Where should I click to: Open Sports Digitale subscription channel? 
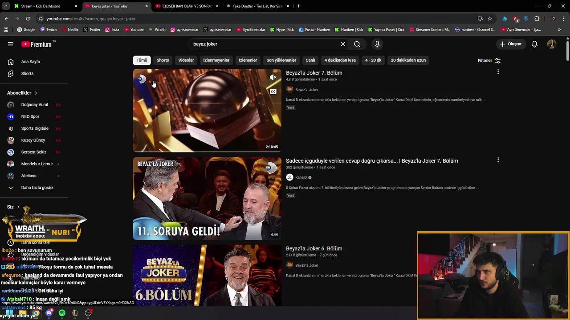coord(35,128)
